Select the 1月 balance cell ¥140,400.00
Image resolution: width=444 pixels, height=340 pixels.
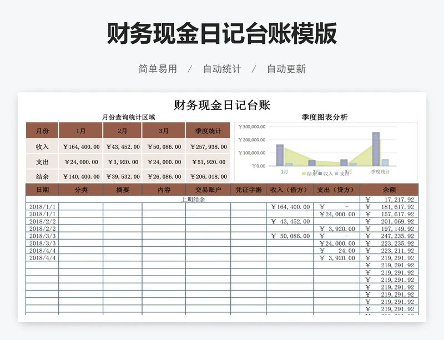80,176
